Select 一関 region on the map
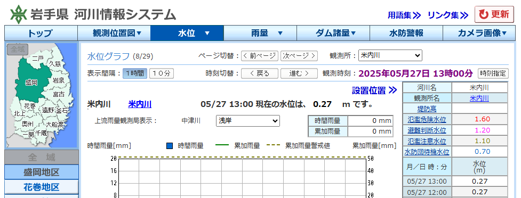 point(29,134)
